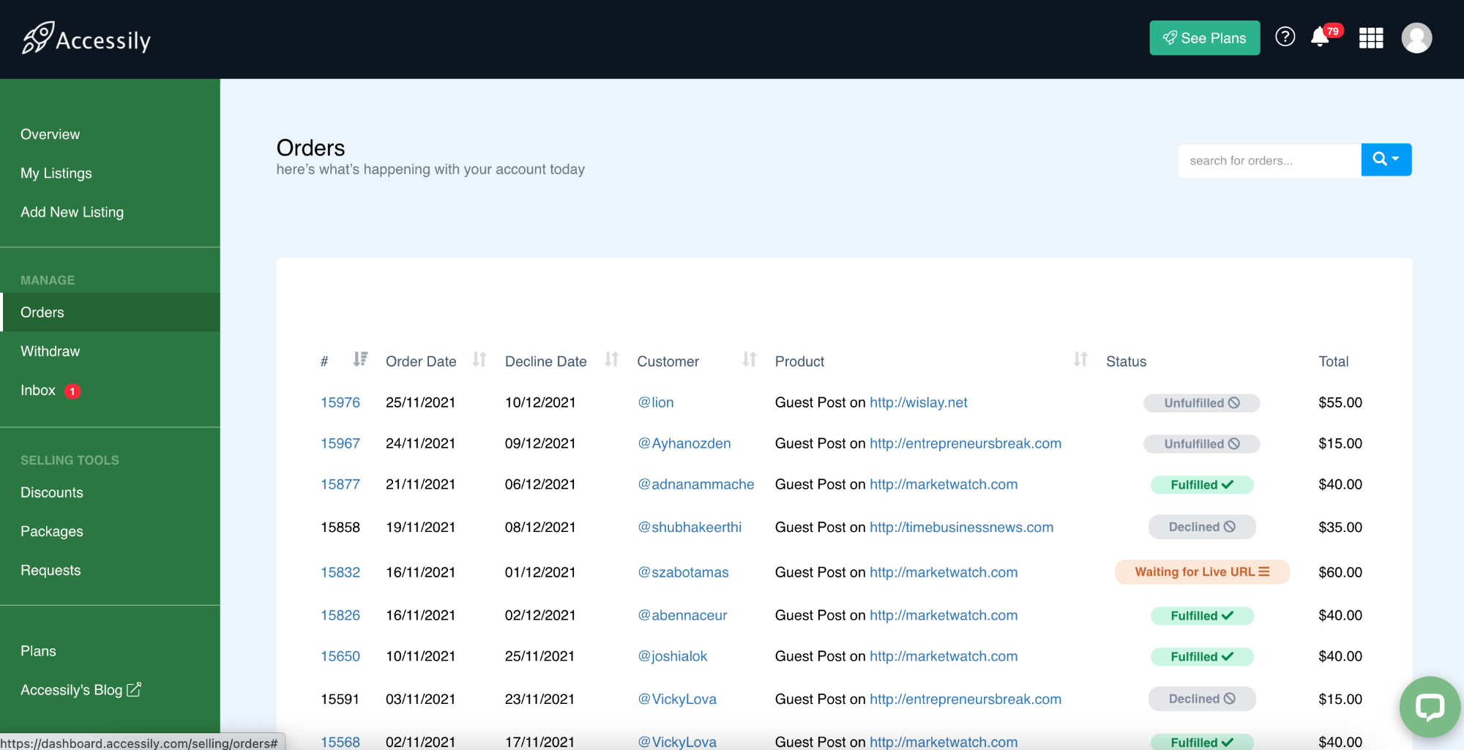Open the user profile avatar

tap(1416, 38)
